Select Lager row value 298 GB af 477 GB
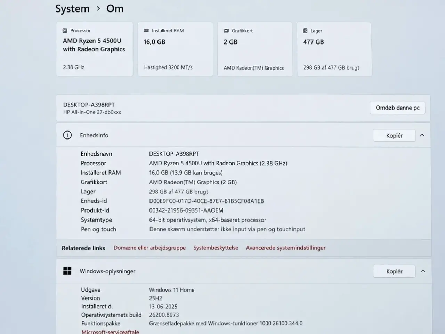This screenshot has height=334, width=445. (179, 192)
